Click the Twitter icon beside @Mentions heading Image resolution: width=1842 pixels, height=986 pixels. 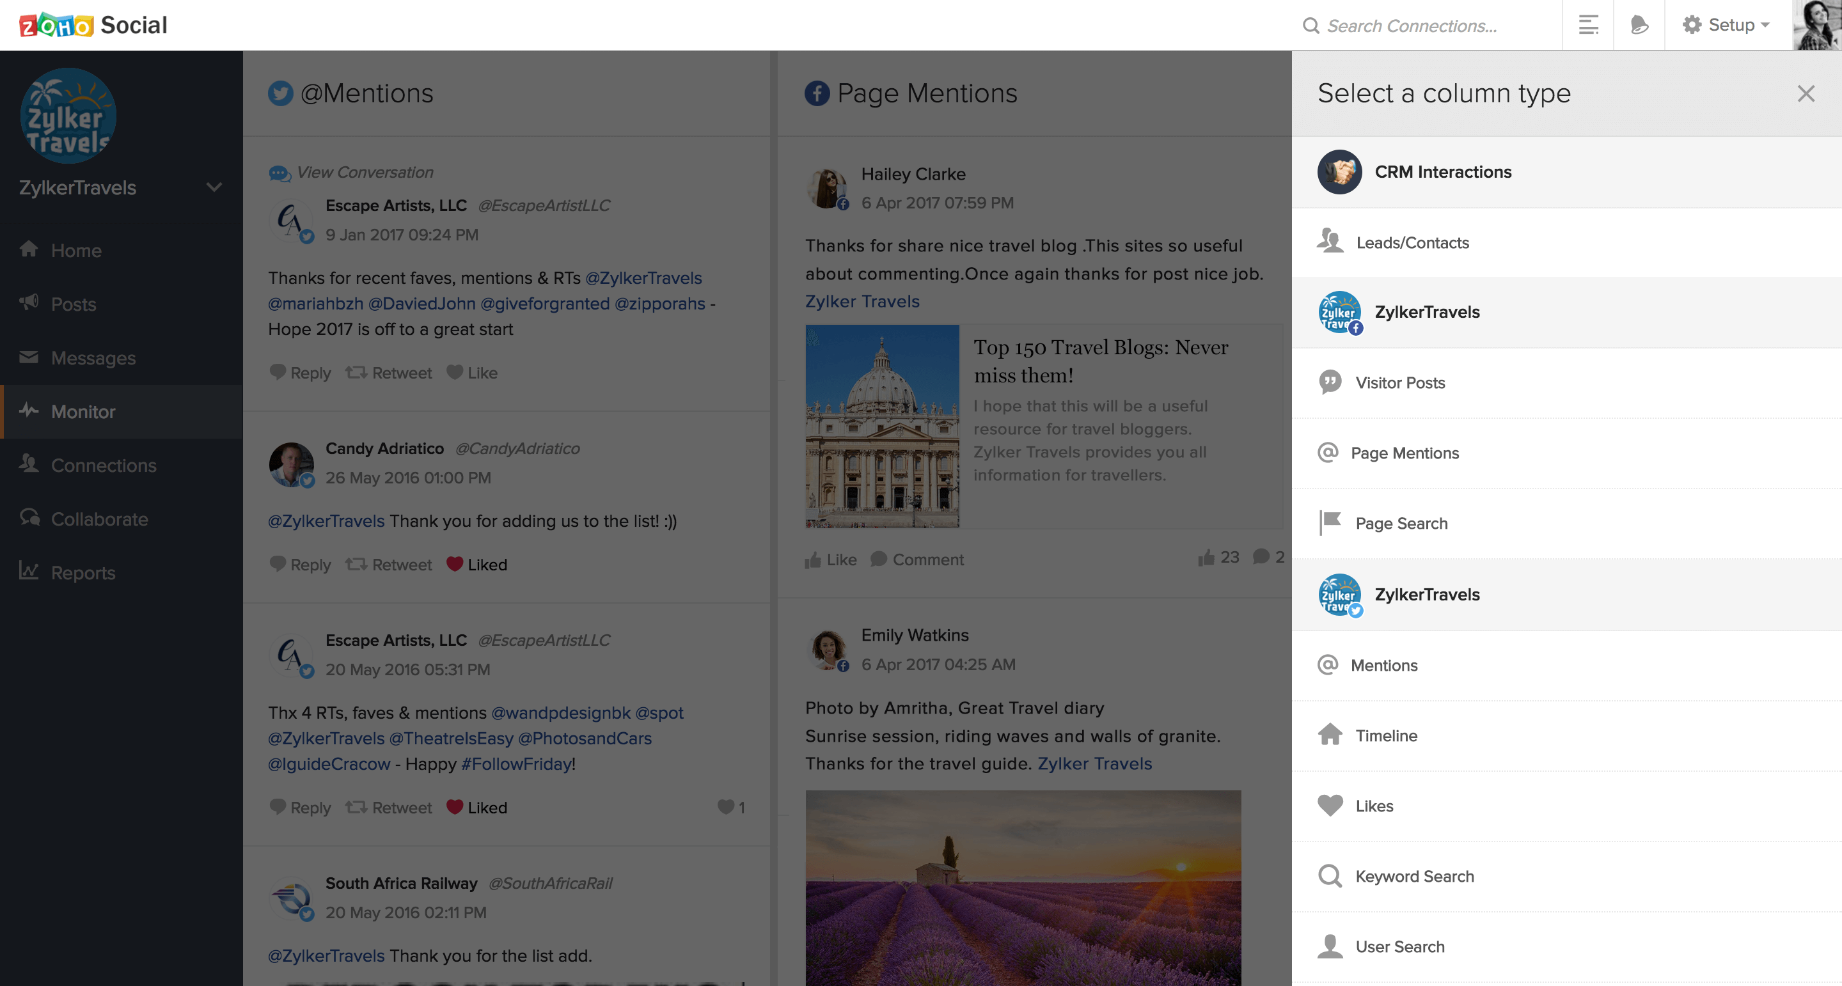tap(280, 93)
